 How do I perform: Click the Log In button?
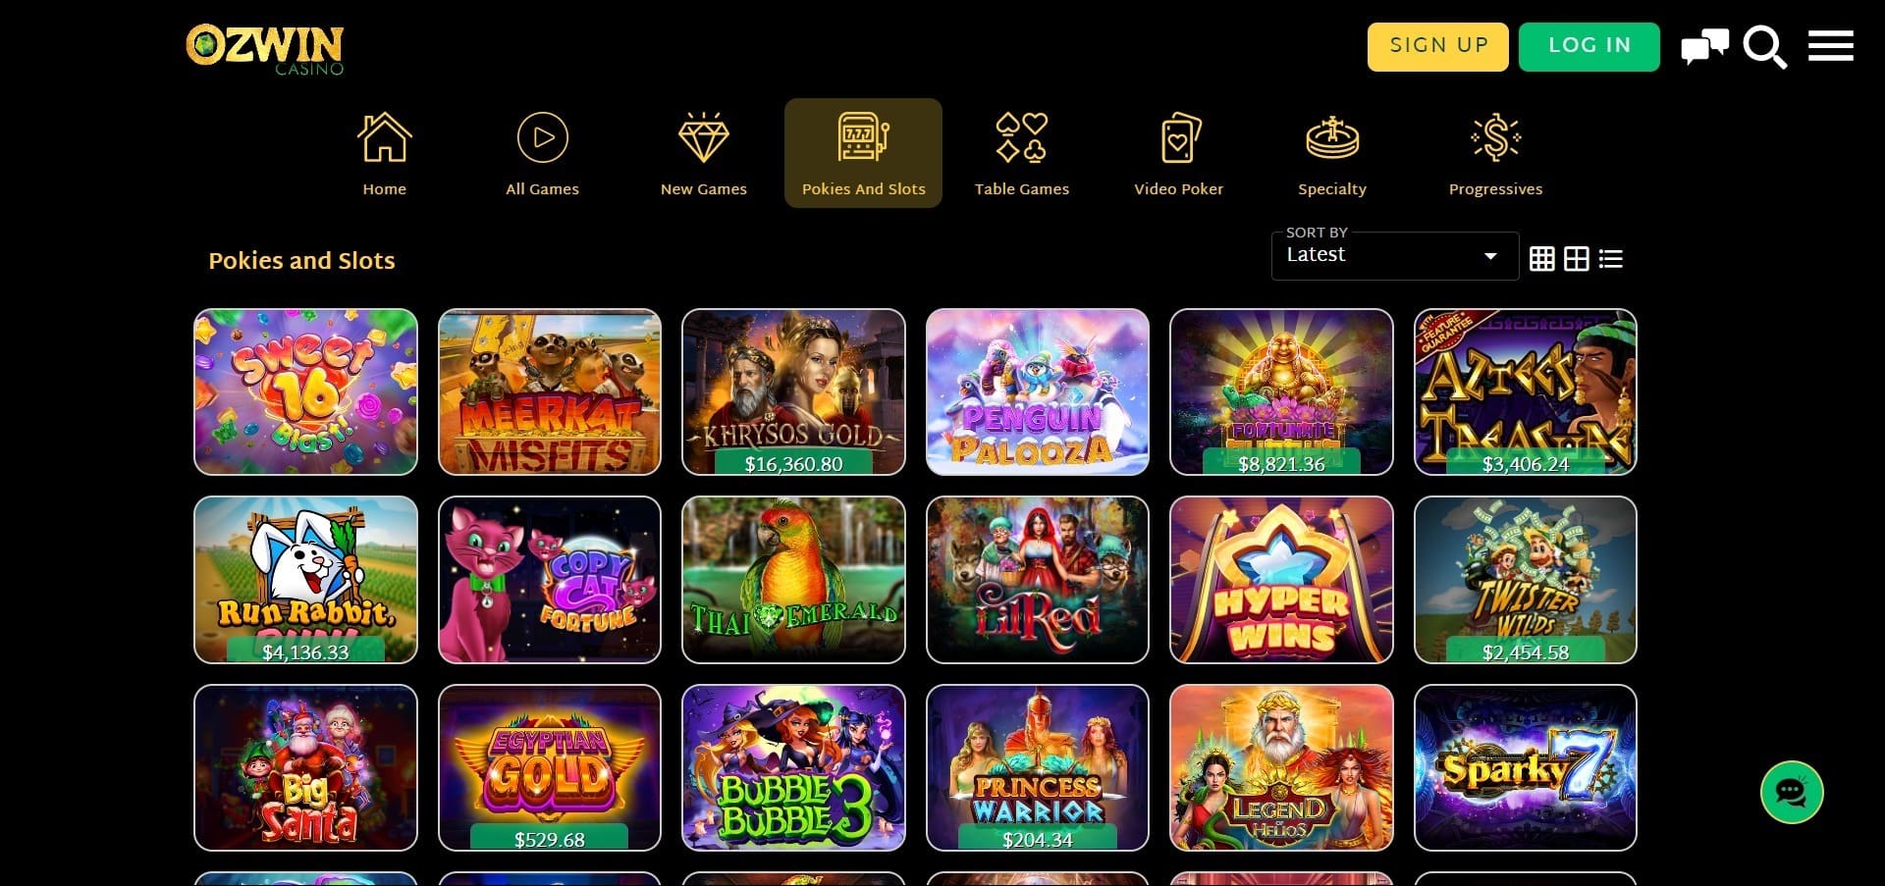pos(1589,47)
